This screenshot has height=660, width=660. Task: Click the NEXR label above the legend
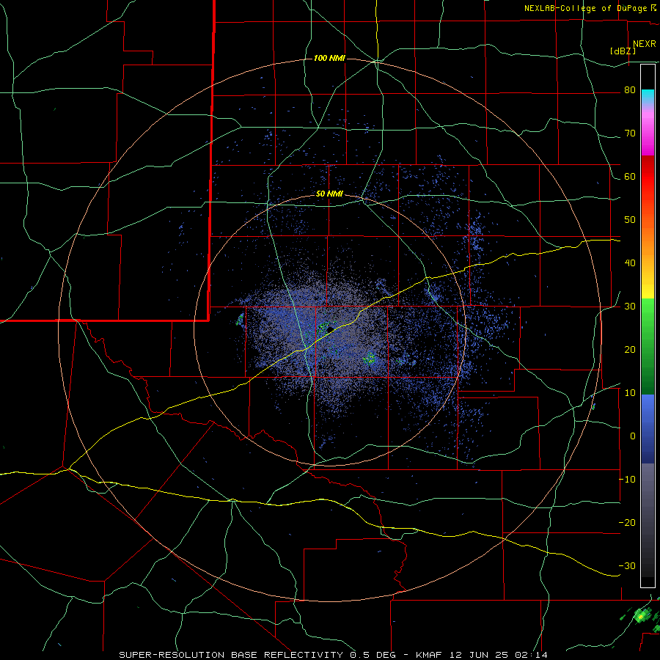(x=644, y=44)
